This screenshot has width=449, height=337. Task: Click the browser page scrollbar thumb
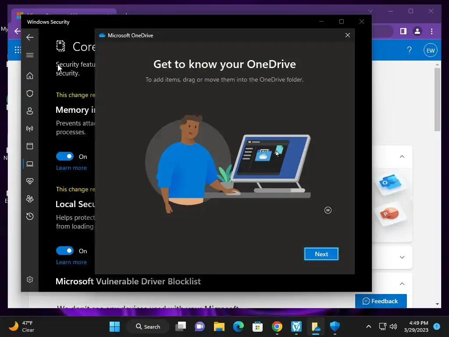tap(437, 100)
